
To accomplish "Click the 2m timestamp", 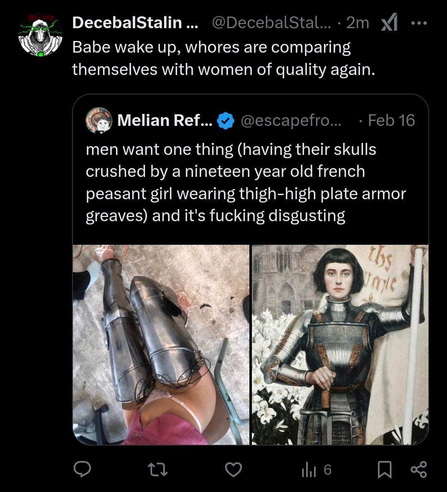I will (357, 23).
